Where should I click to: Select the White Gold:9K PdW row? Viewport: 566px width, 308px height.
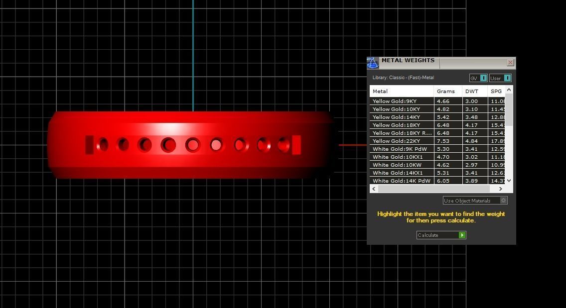tap(437, 149)
